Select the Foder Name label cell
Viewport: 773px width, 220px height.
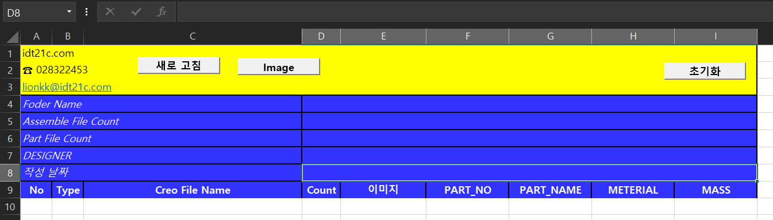coord(161,104)
